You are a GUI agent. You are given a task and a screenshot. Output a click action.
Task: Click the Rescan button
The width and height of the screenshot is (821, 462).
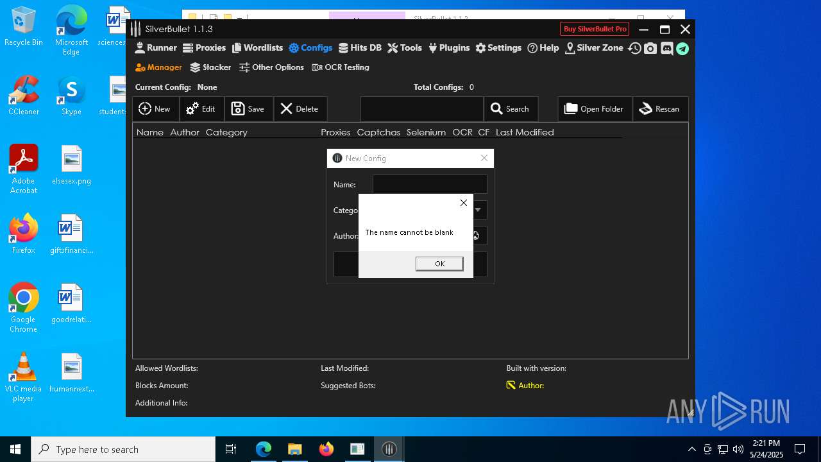660,109
